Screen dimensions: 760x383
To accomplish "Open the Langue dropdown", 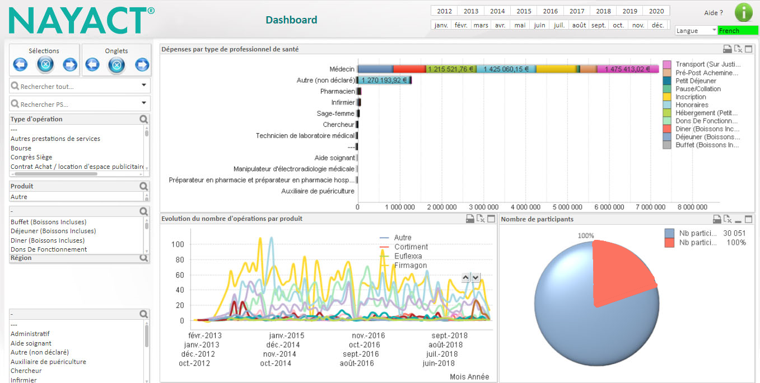I will [x=696, y=31].
